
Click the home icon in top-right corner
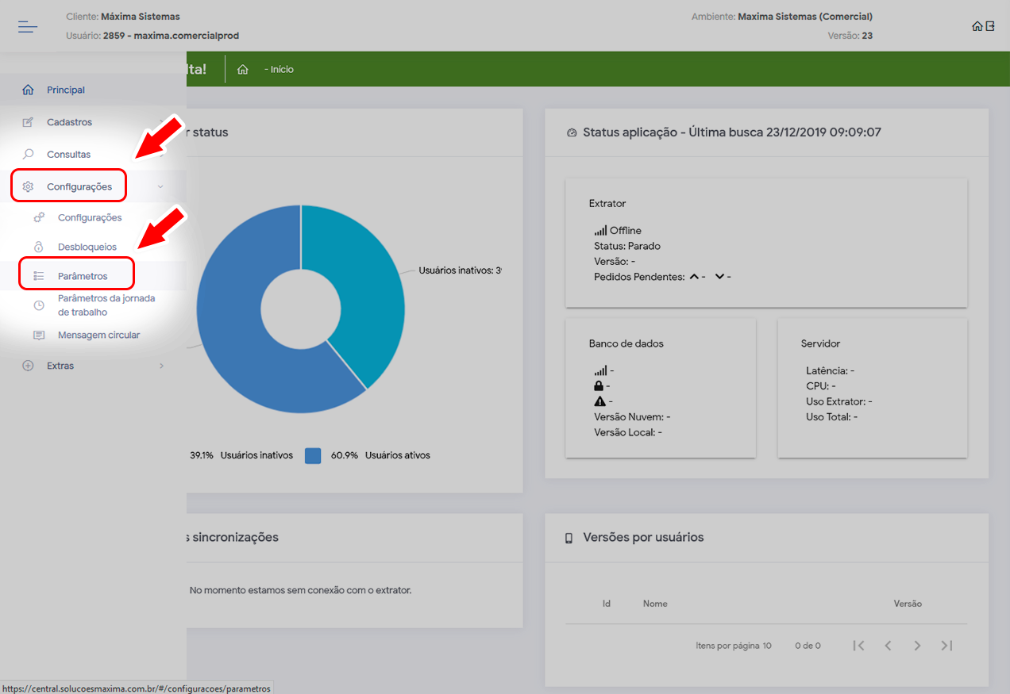(977, 26)
